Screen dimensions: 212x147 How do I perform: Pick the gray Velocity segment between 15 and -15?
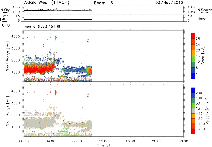tap(193, 111)
